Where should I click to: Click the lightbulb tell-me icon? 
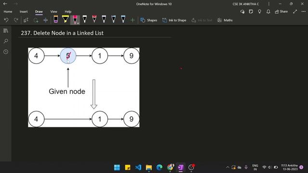[x=259, y=12]
